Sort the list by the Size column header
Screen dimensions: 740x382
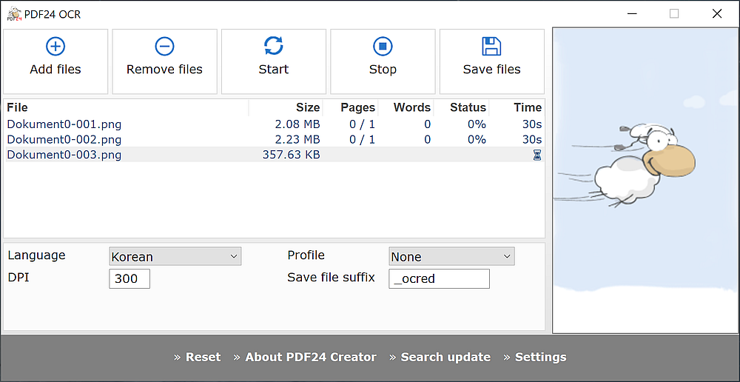(x=308, y=107)
